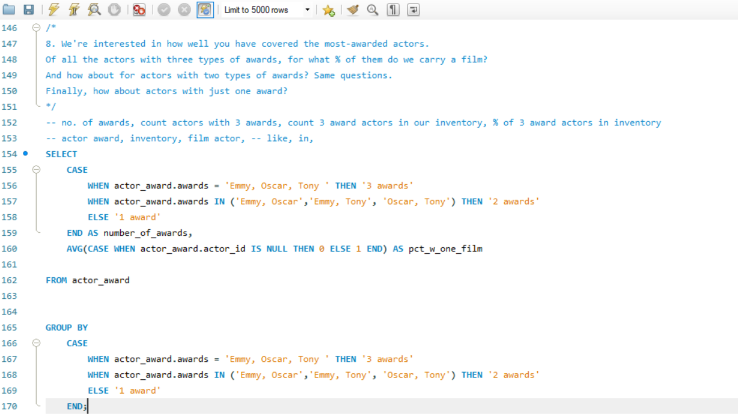Click comment text on line 153

(180, 139)
